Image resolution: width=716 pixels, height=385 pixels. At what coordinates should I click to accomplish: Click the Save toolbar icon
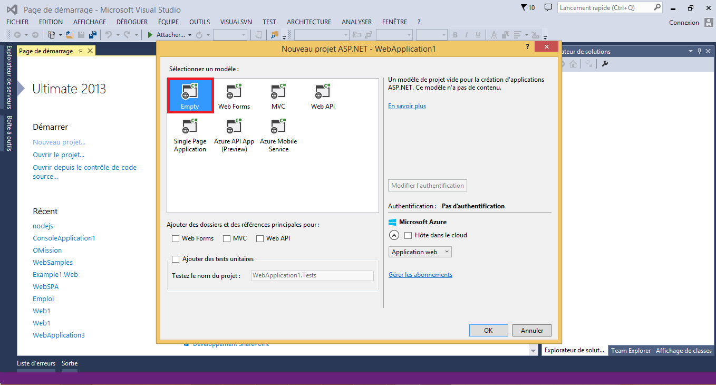coord(81,35)
